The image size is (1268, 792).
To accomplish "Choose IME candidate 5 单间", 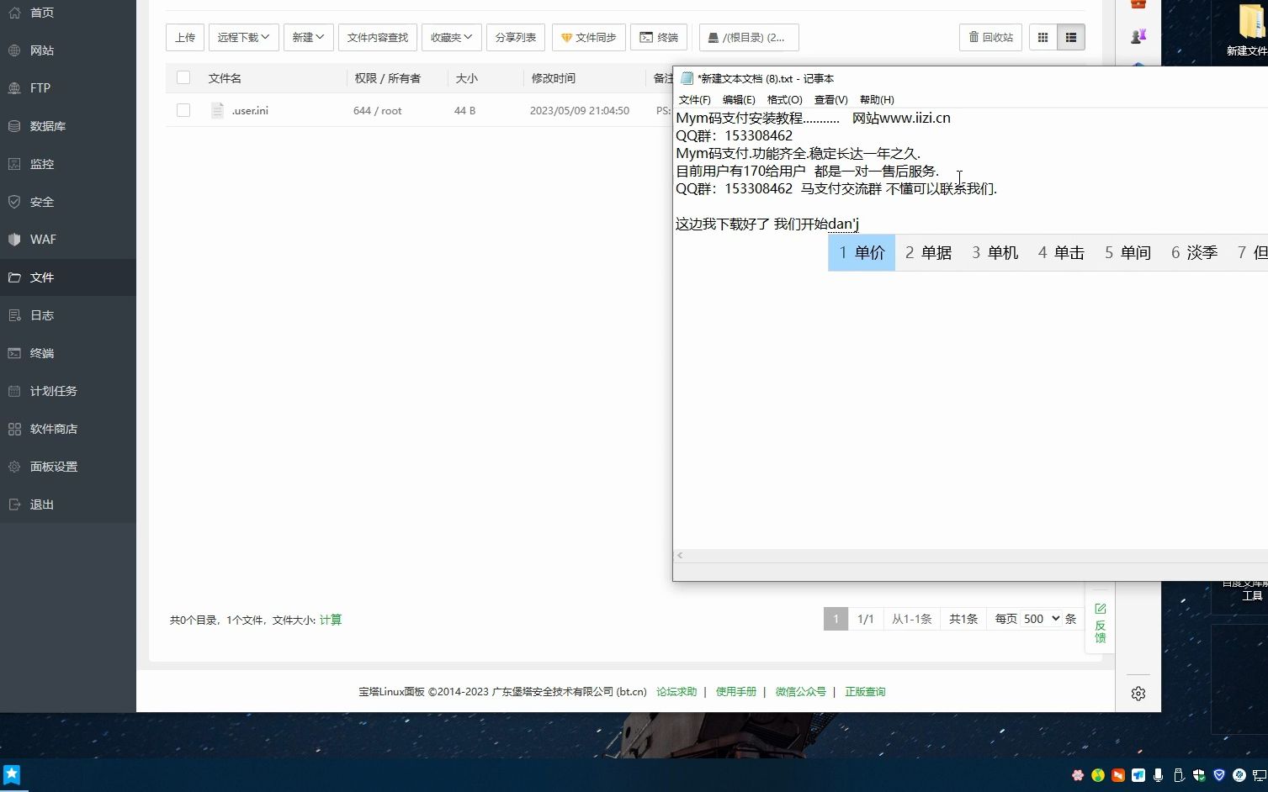I will (x=1127, y=253).
